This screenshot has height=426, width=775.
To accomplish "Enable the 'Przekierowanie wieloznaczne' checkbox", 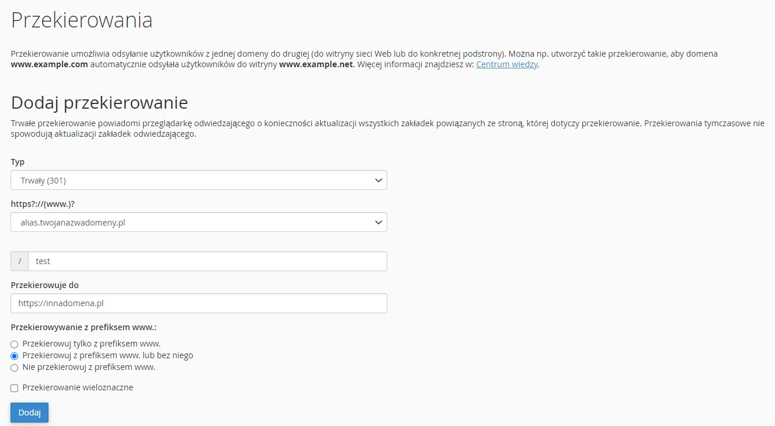I will tap(15, 388).
